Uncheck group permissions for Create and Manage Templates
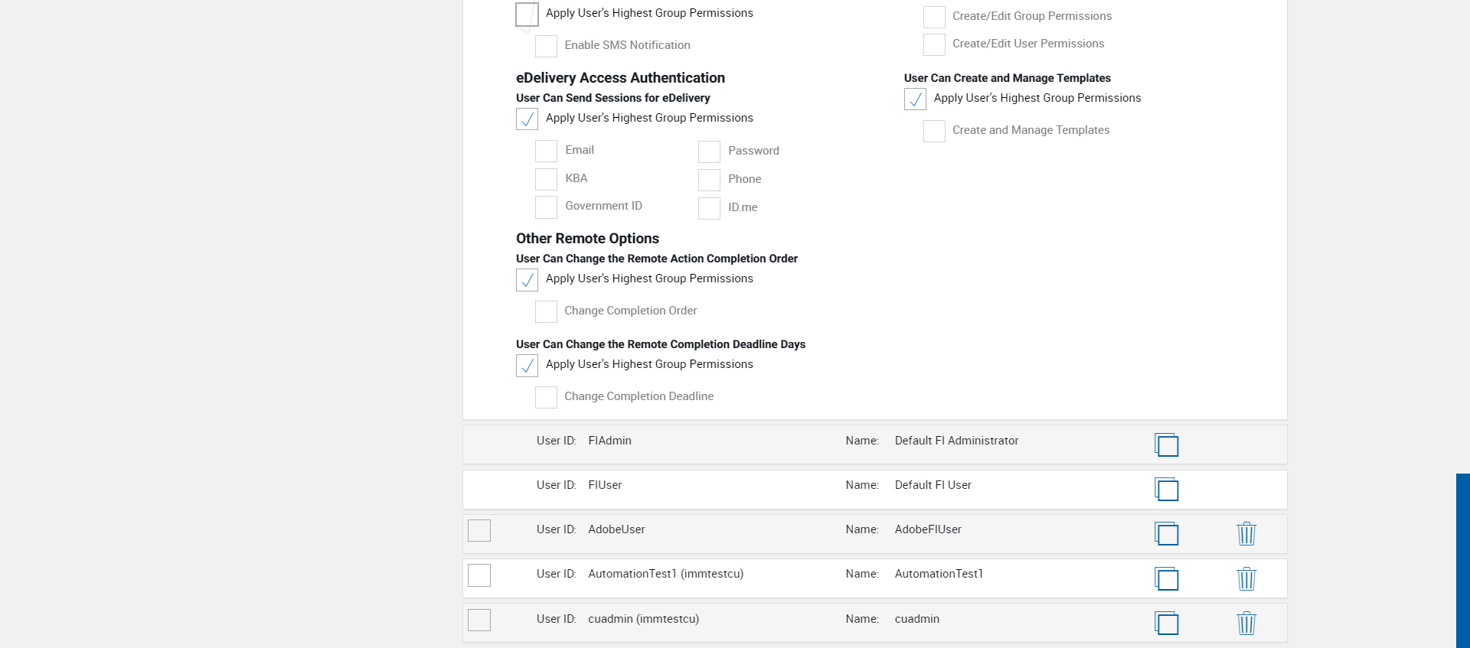Image resolution: width=1470 pixels, height=648 pixels. 915,99
